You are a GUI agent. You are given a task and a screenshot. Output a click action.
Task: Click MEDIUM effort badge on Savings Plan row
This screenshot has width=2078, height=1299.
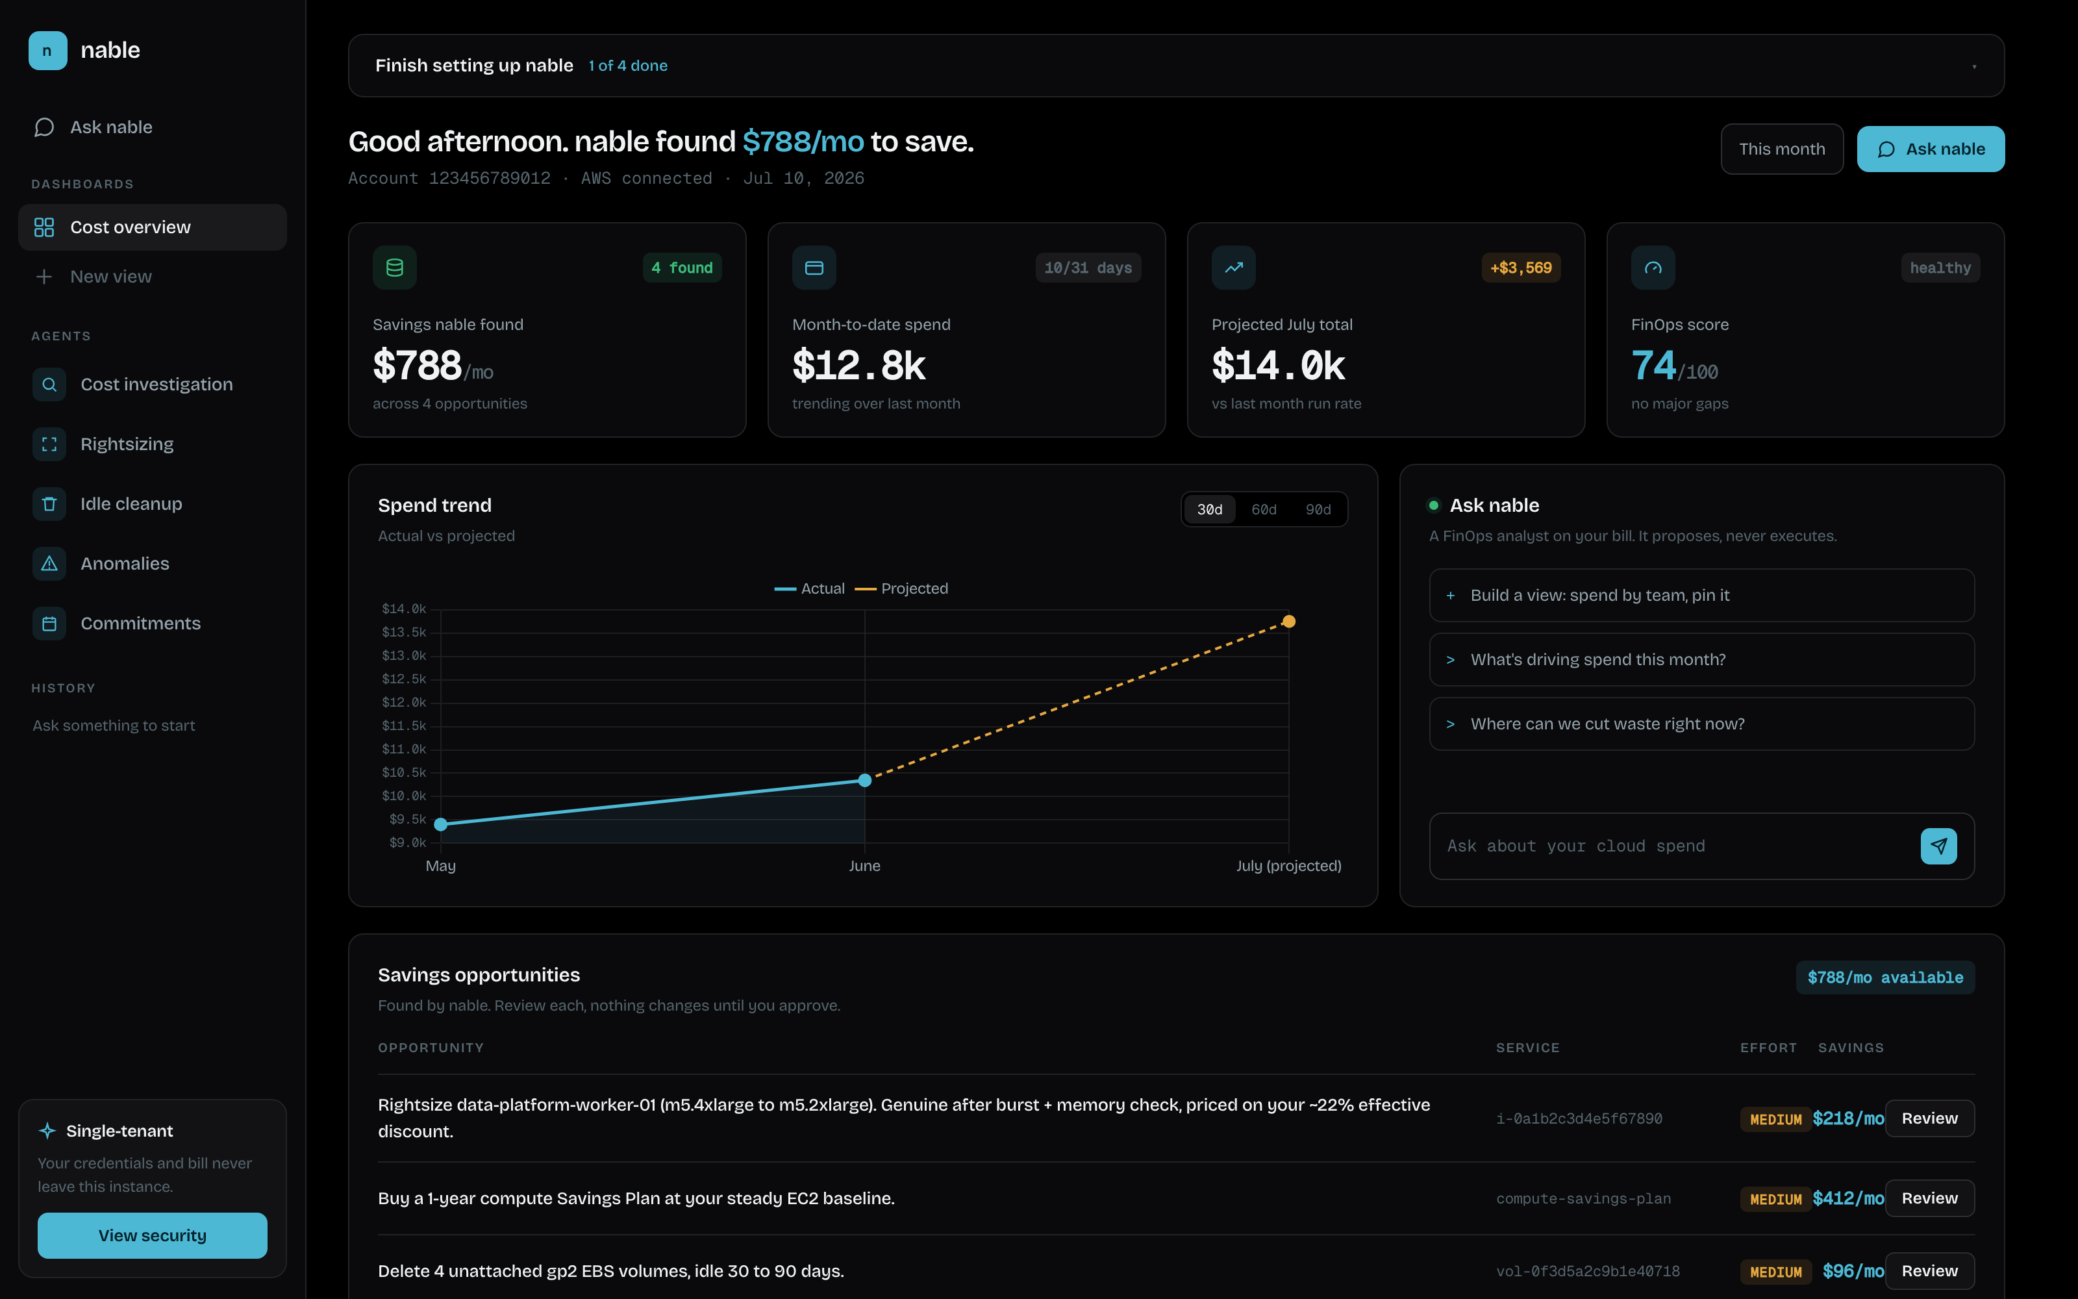[1776, 1200]
